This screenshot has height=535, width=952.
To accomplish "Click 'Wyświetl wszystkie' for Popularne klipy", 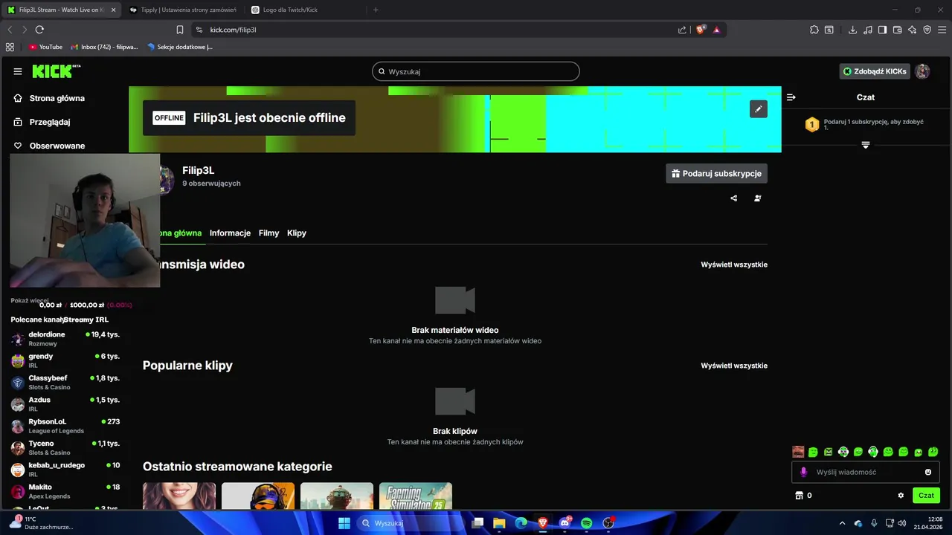I will pos(734,366).
